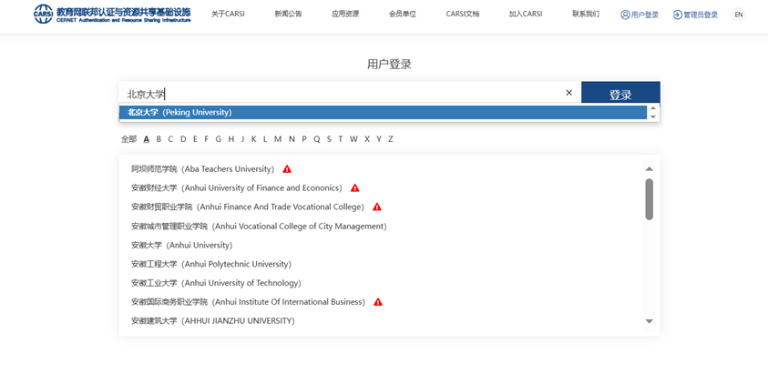This screenshot has width=768, height=374.
Task: Filter universities by letter X
Action: (x=367, y=139)
